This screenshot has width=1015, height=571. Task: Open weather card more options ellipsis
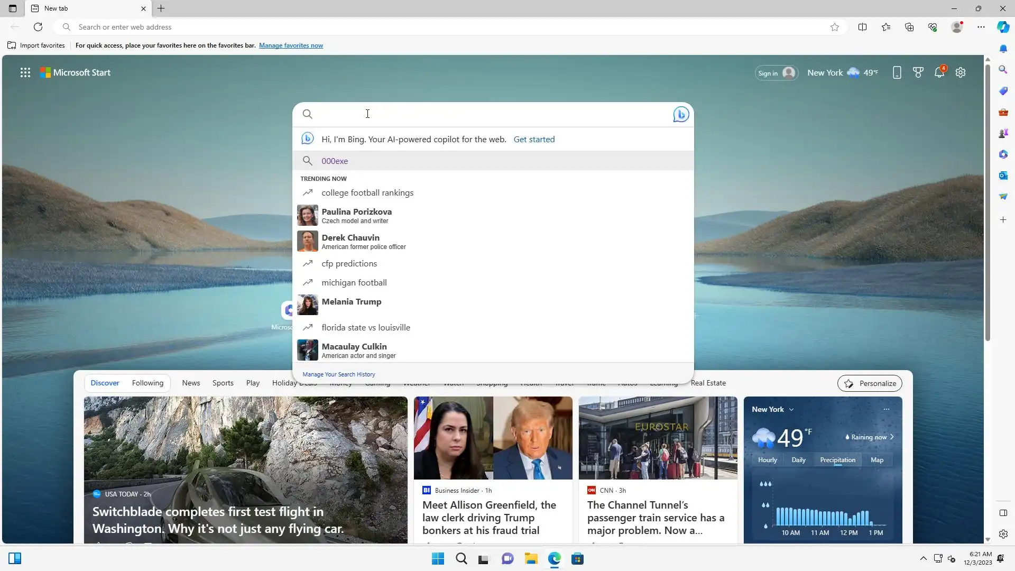(x=887, y=409)
